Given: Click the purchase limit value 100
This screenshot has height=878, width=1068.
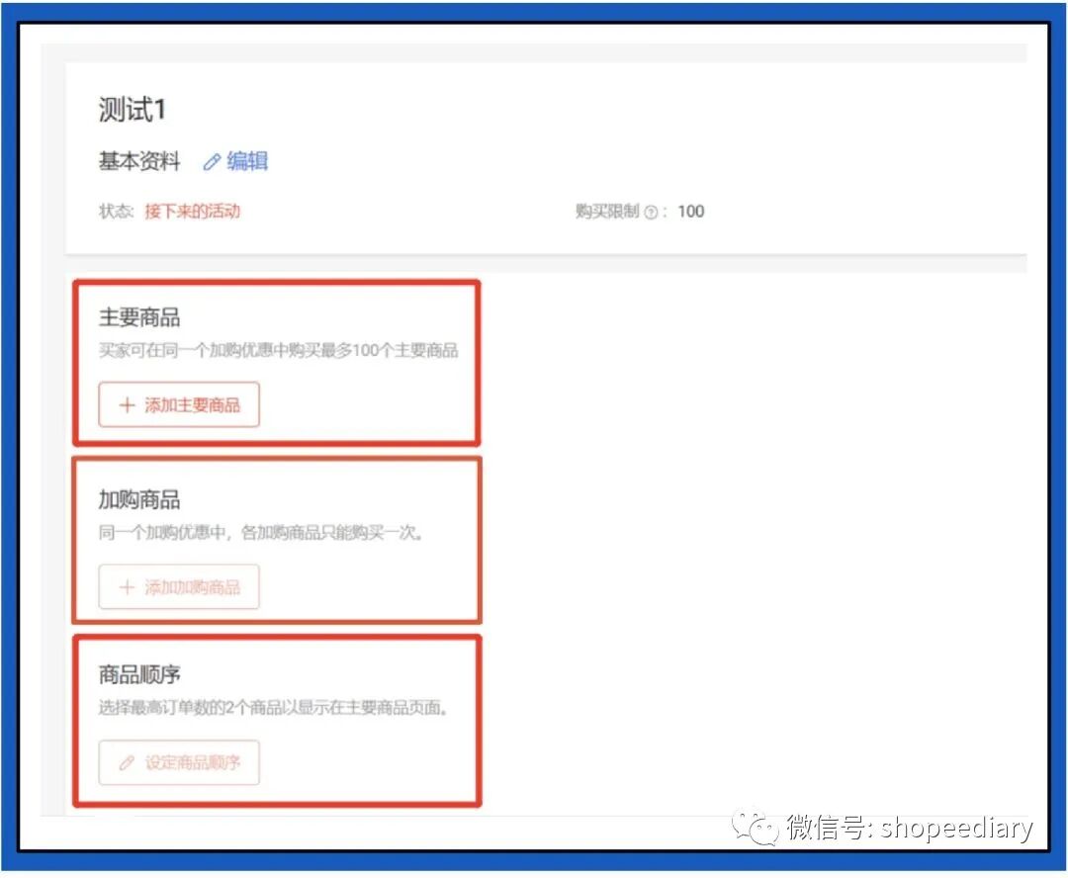Looking at the screenshot, I should [x=691, y=212].
